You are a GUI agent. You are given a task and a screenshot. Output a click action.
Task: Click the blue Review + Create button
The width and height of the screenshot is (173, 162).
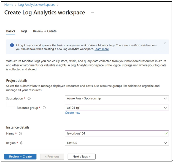20,157
